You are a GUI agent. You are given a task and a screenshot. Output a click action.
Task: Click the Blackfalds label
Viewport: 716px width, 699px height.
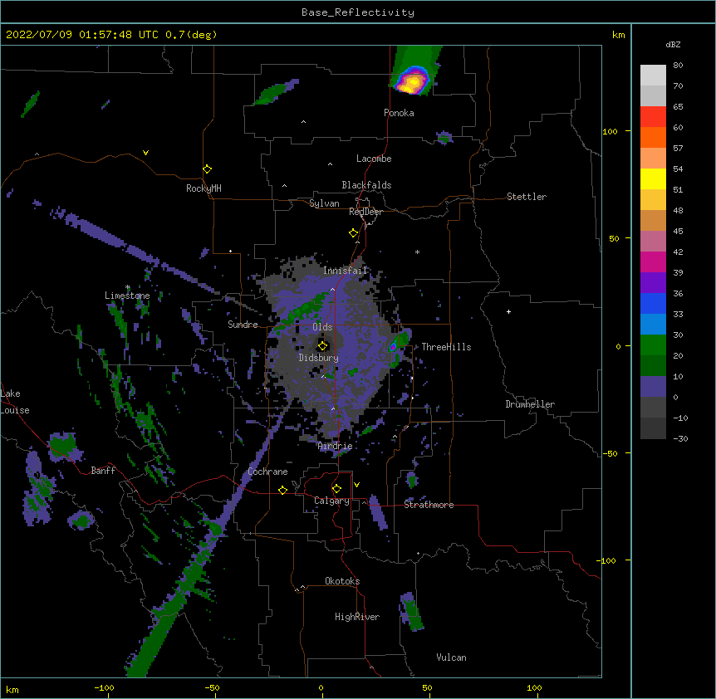click(x=366, y=185)
